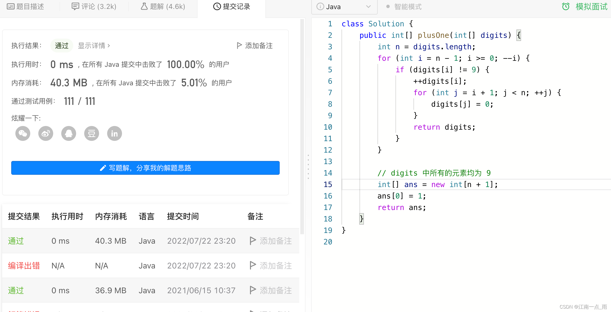Click flag icon in the 40.3 MB submission row
Image resolution: width=611 pixels, height=312 pixels.
click(x=253, y=241)
